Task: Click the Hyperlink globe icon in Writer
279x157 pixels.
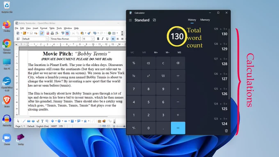Action: coord(110,33)
